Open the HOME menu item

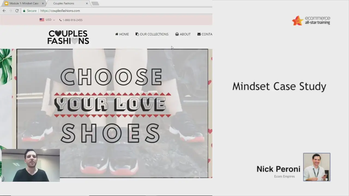(122, 34)
